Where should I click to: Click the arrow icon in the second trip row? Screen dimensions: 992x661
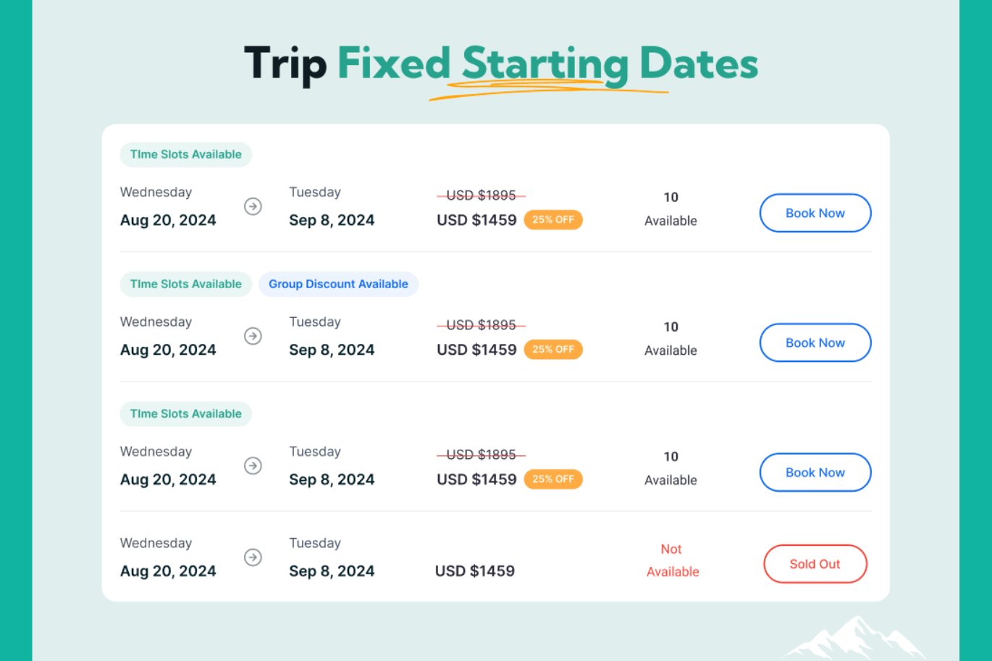point(253,336)
